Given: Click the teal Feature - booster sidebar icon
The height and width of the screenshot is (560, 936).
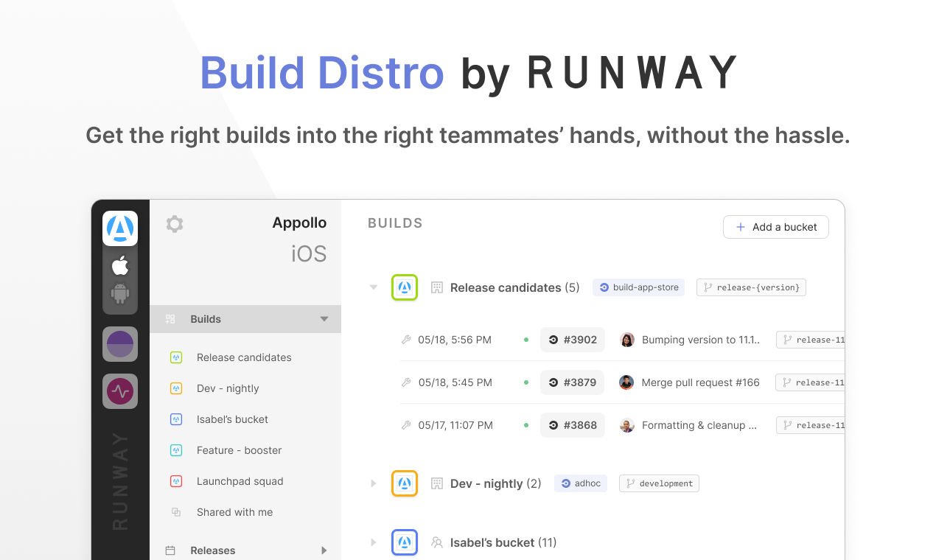Looking at the screenshot, I should pos(176,450).
